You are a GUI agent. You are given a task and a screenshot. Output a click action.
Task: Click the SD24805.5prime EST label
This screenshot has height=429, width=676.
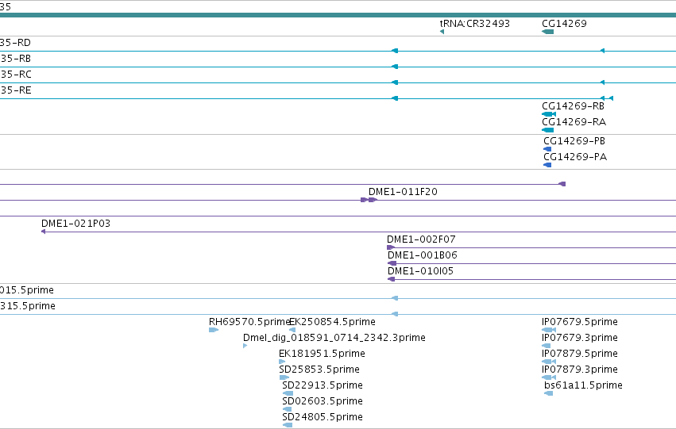point(323,417)
